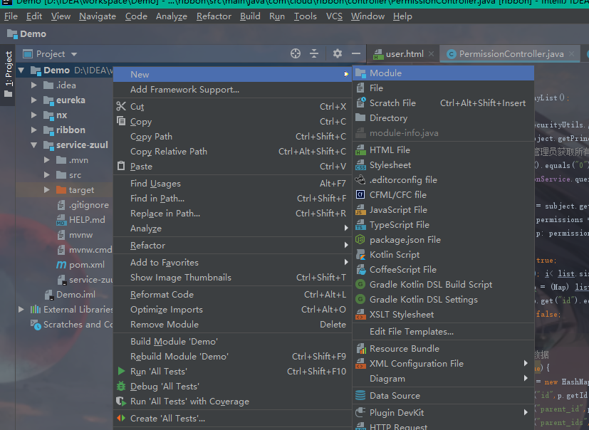This screenshot has height=430, width=589.
Task: Click the pom.xml Maven icon
Action: 61,265
